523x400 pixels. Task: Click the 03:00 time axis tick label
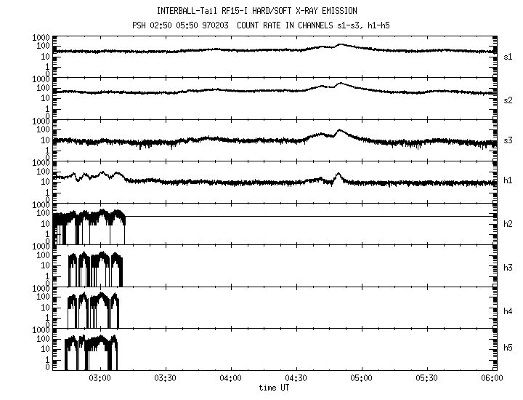pos(100,379)
